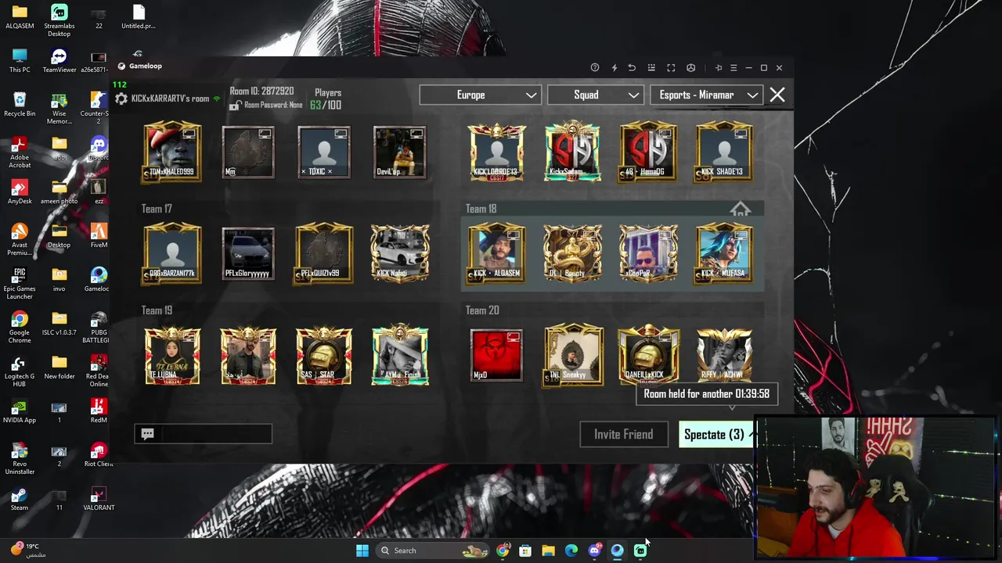The height and width of the screenshot is (563, 1002).
Task: Click the Team 19 label
Action: tap(157, 310)
